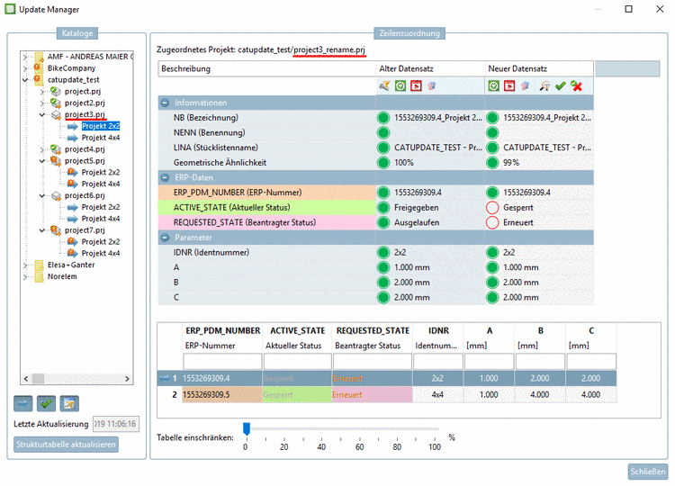This screenshot has width=675, height=486.
Task: Click filter icon under Alter Datensatz
Action: 384,85
